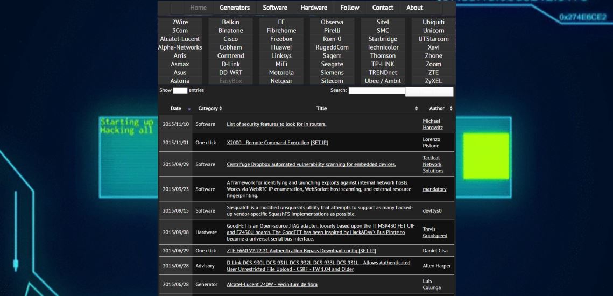This screenshot has width=613, height=296.
Task: Open D-Link DCS-930L advisory link
Action: click(319, 266)
